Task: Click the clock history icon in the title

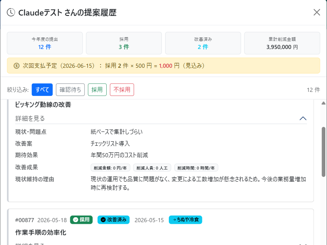Action: point(11,12)
